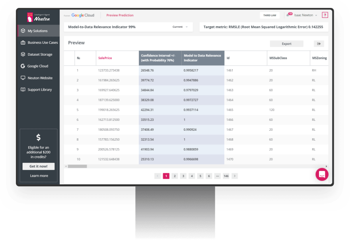
Task: Open the Learn more link
Action: tap(39, 176)
